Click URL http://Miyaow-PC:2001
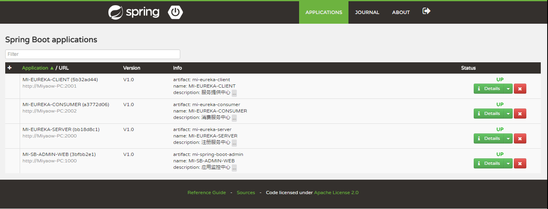Viewport: 548px width, 209px height. pos(49,86)
